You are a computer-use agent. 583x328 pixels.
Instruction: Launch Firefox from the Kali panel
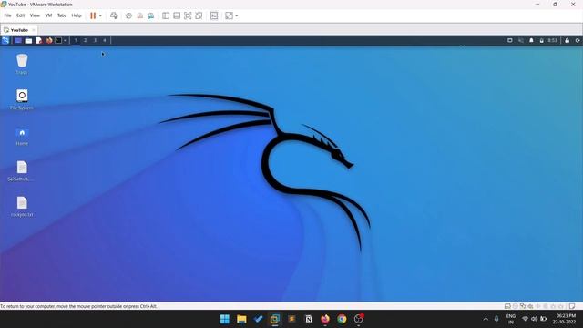(49, 40)
